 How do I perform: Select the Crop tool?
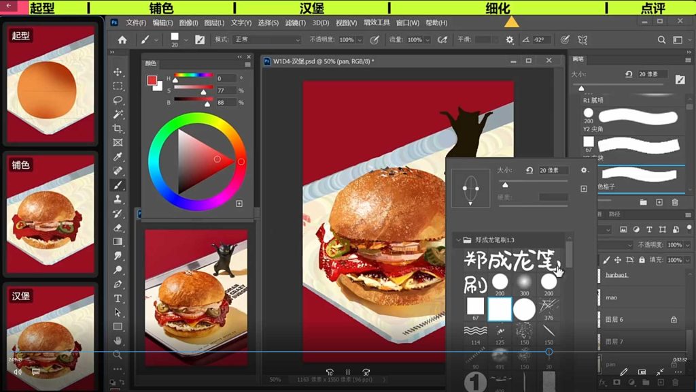tap(118, 129)
